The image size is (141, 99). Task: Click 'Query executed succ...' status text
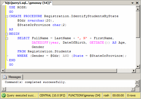21,95
